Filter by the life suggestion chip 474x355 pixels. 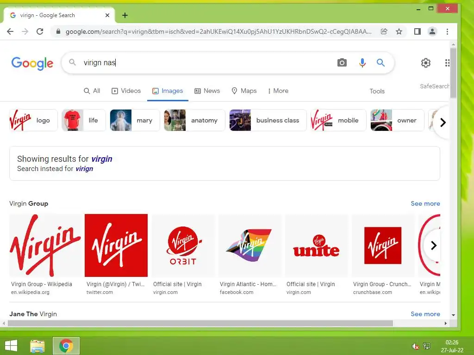(84, 120)
